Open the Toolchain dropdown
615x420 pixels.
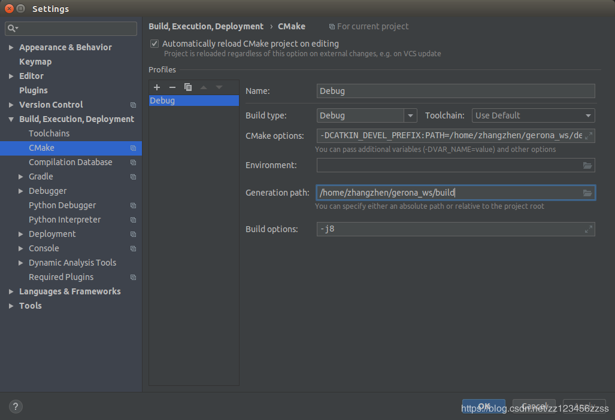click(588, 115)
